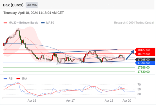Click the Apr 20 date axis label
156x105 pixels.
click(x=127, y=101)
